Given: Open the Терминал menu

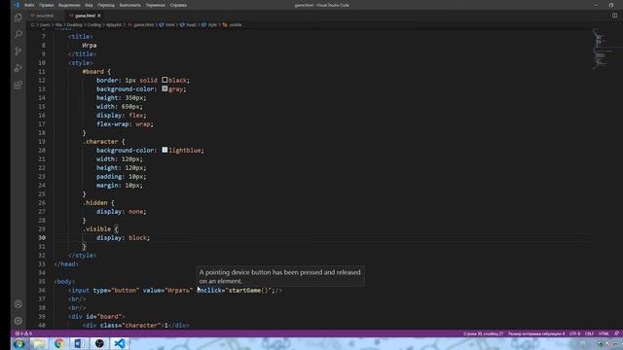Looking at the screenshot, I should click(155, 5).
